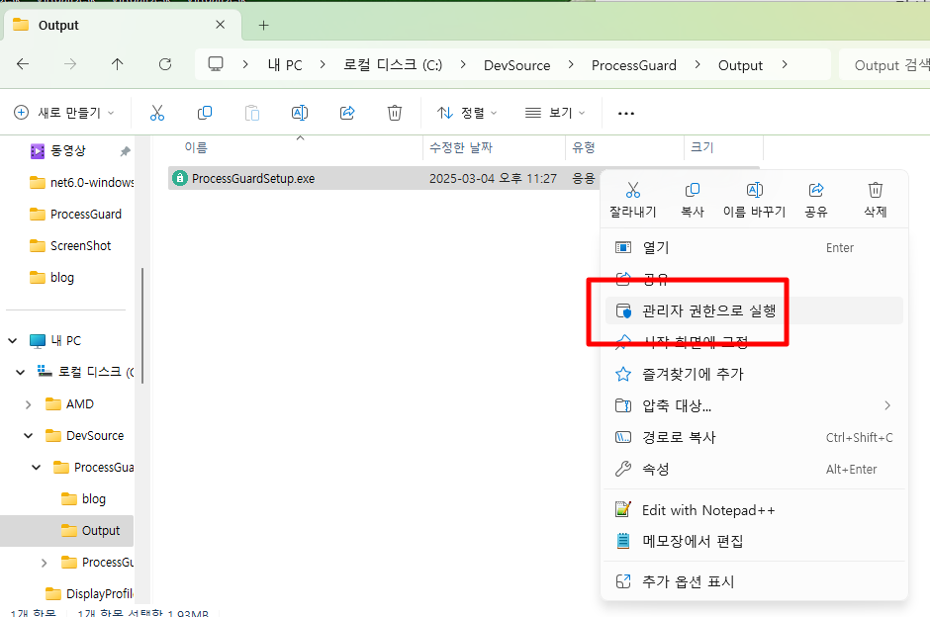Open the 보기 view dropdown

pos(555,113)
